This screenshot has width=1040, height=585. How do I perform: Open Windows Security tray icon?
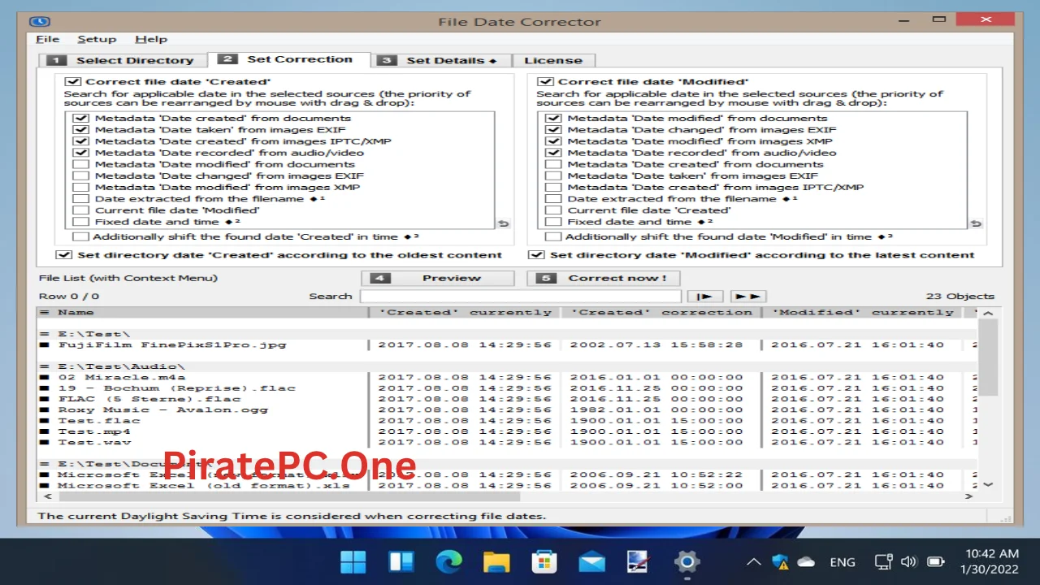click(781, 561)
